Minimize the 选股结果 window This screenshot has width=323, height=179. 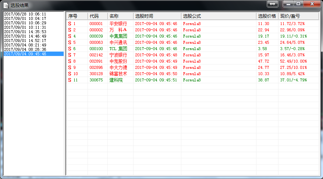[x=288, y=4]
